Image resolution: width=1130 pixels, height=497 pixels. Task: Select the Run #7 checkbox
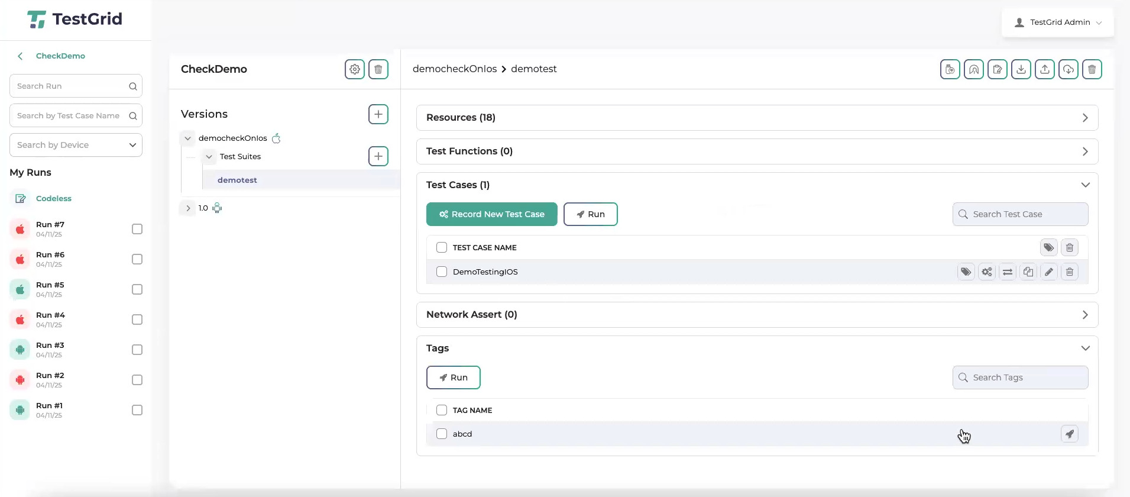[137, 229]
